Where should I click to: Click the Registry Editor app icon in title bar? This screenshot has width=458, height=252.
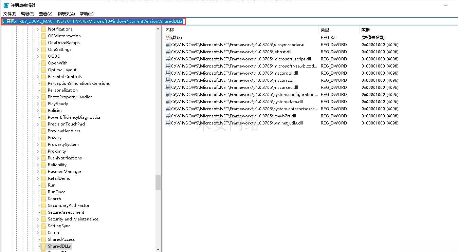[x=6, y=5]
